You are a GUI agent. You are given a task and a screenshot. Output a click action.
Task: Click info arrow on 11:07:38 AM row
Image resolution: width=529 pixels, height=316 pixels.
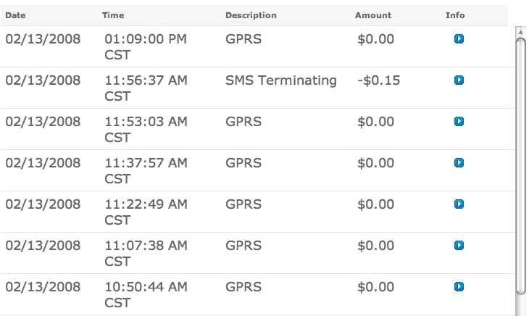pos(459,246)
